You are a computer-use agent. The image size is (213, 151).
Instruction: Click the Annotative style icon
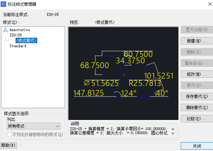pos(5,30)
